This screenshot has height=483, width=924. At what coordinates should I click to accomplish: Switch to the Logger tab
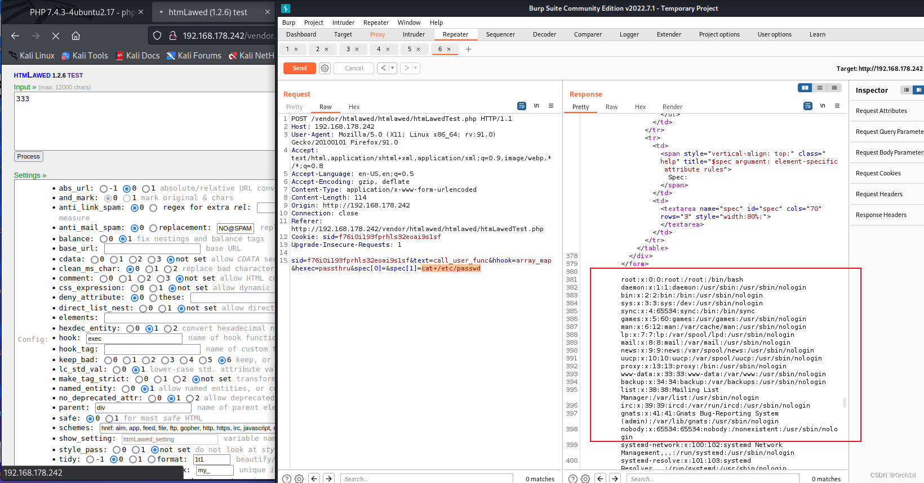tap(629, 34)
